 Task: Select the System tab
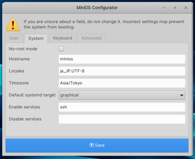[x=36, y=39]
